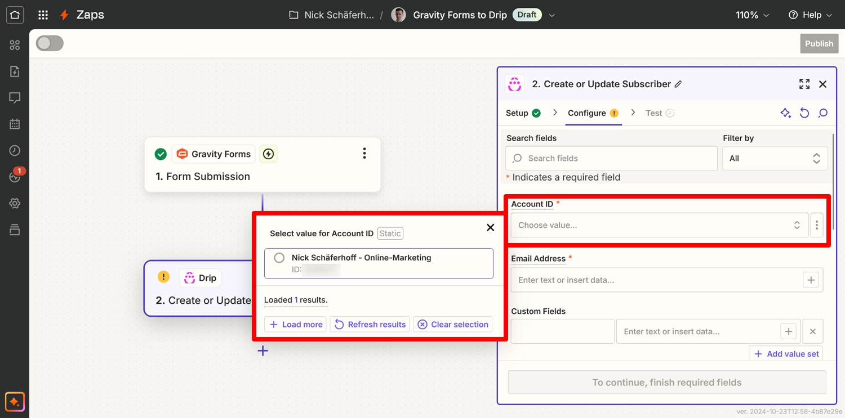845x418 pixels.
Task: Open the dashboard tiles sidebar icon
Action: coord(15,45)
